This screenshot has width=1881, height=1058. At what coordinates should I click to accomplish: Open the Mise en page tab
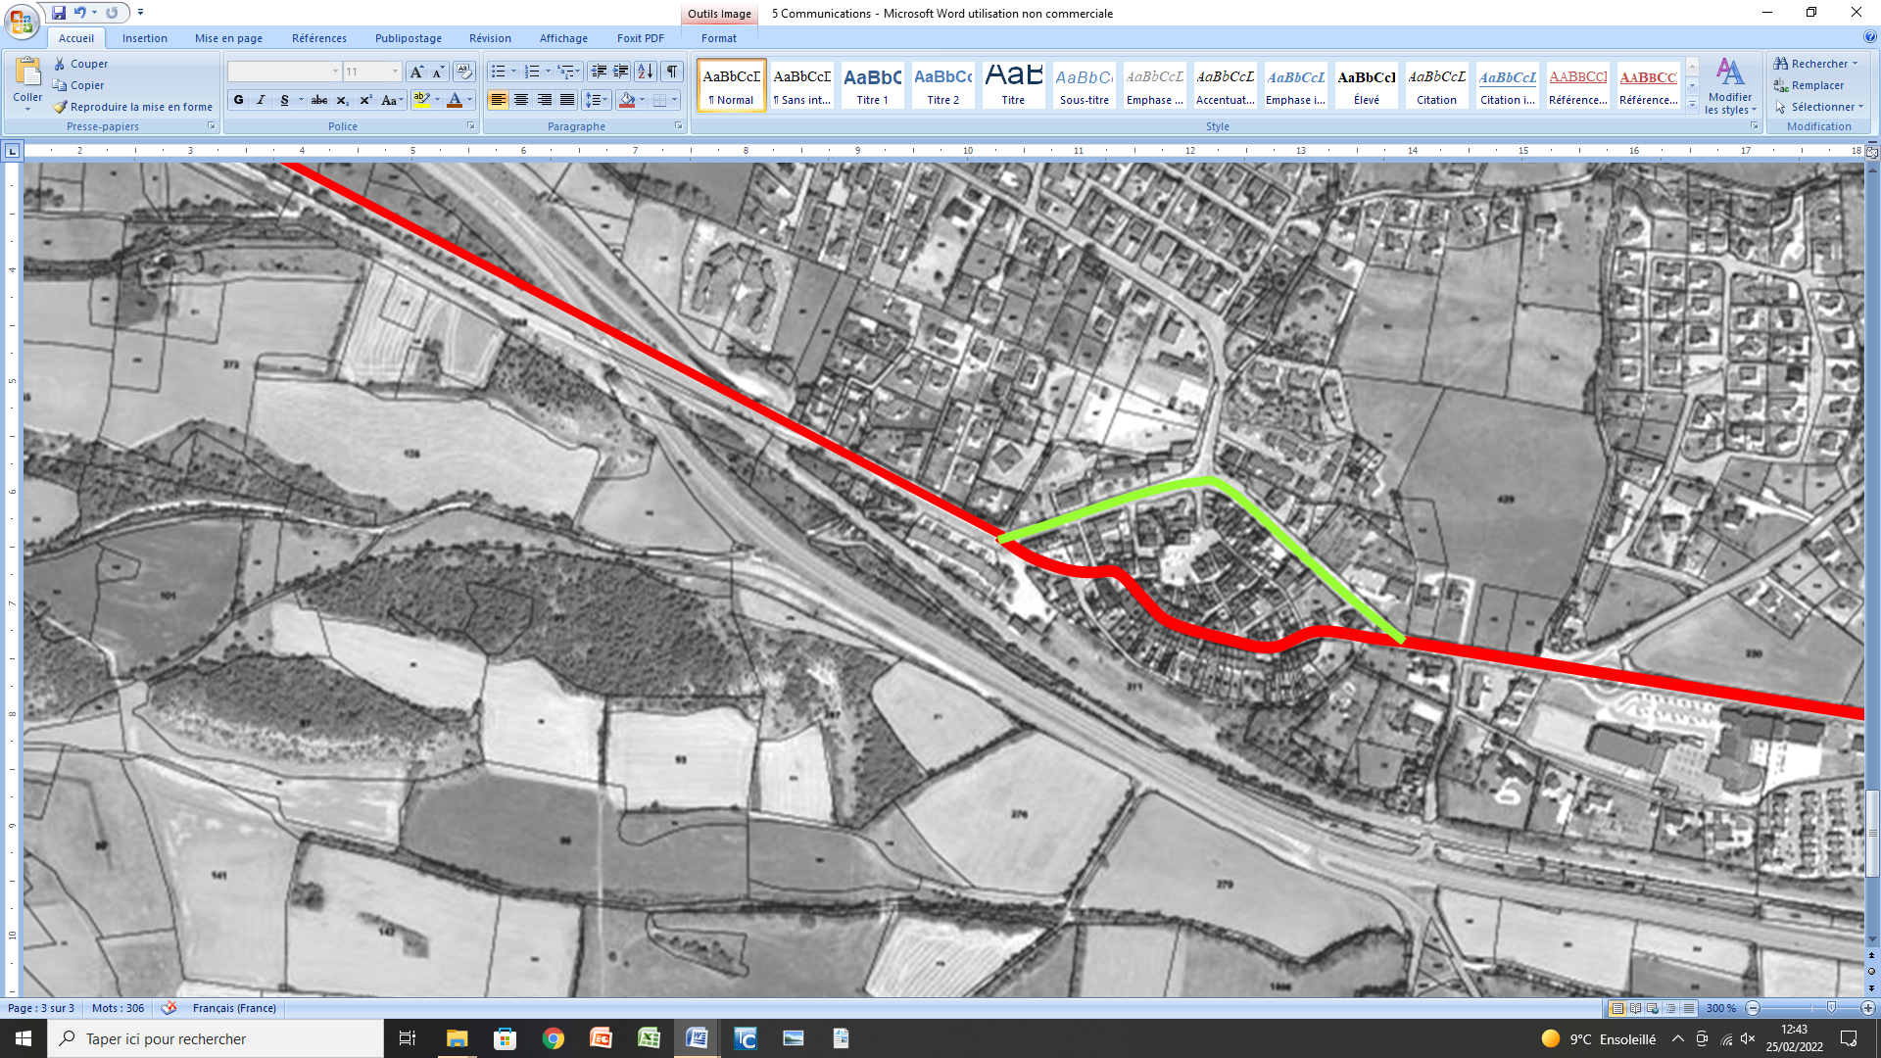[228, 38]
